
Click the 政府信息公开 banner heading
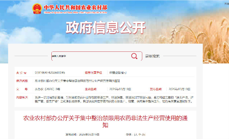(x=105, y=27)
